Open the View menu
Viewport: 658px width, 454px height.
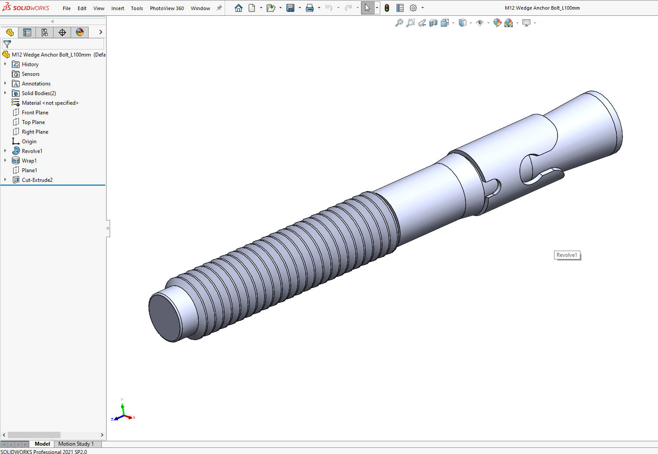[99, 8]
